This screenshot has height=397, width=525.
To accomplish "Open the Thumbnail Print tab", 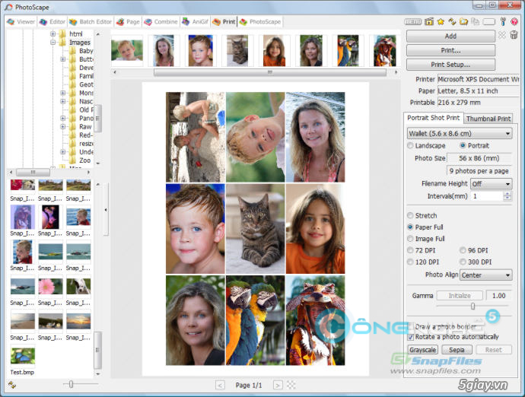I will click(x=488, y=119).
